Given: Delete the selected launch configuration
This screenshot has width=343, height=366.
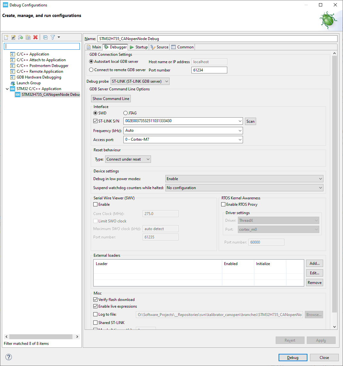Looking at the screenshot, I should [x=35, y=37].
